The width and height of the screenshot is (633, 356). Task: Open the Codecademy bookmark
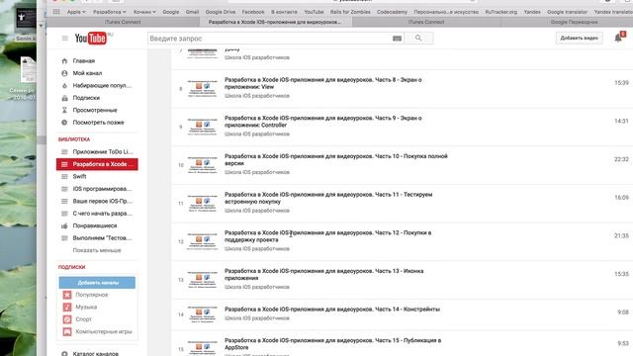pos(392,12)
